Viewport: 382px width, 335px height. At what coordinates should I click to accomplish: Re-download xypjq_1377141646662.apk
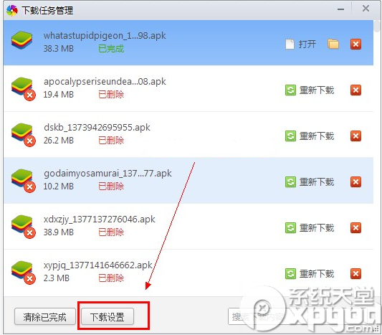pyautogui.click(x=310, y=273)
